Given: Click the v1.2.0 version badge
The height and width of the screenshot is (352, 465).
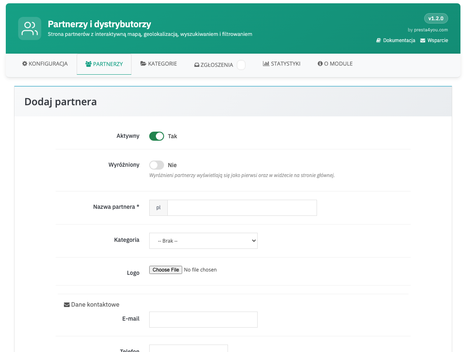Looking at the screenshot, I should click(x=436, y=19).
